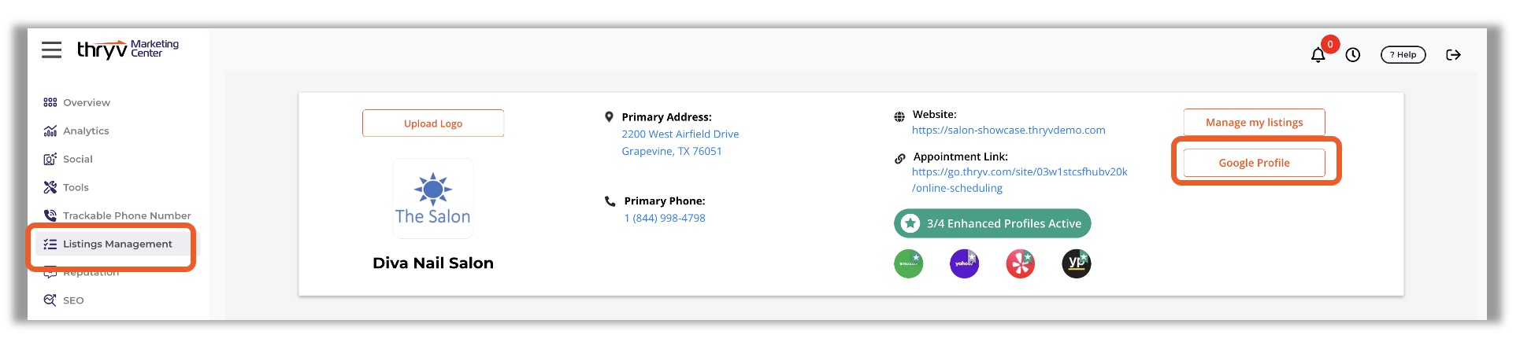Image resolution: width=1520 pixels, height=346 pixels.
Task: Click the 3/4 Enhanced Profiles Active badge
Action: (x=992, y=223)
